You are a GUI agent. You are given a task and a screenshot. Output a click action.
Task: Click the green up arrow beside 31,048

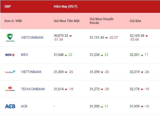(x=66, y=55)
